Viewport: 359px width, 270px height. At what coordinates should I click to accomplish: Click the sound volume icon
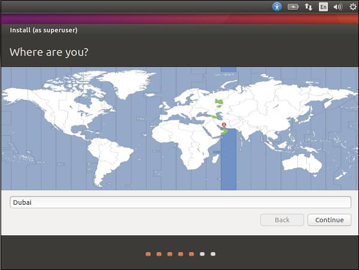(x=337, y=7)
